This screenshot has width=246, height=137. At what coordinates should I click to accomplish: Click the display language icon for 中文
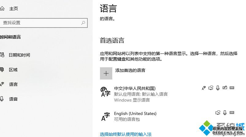coord(204,88)
